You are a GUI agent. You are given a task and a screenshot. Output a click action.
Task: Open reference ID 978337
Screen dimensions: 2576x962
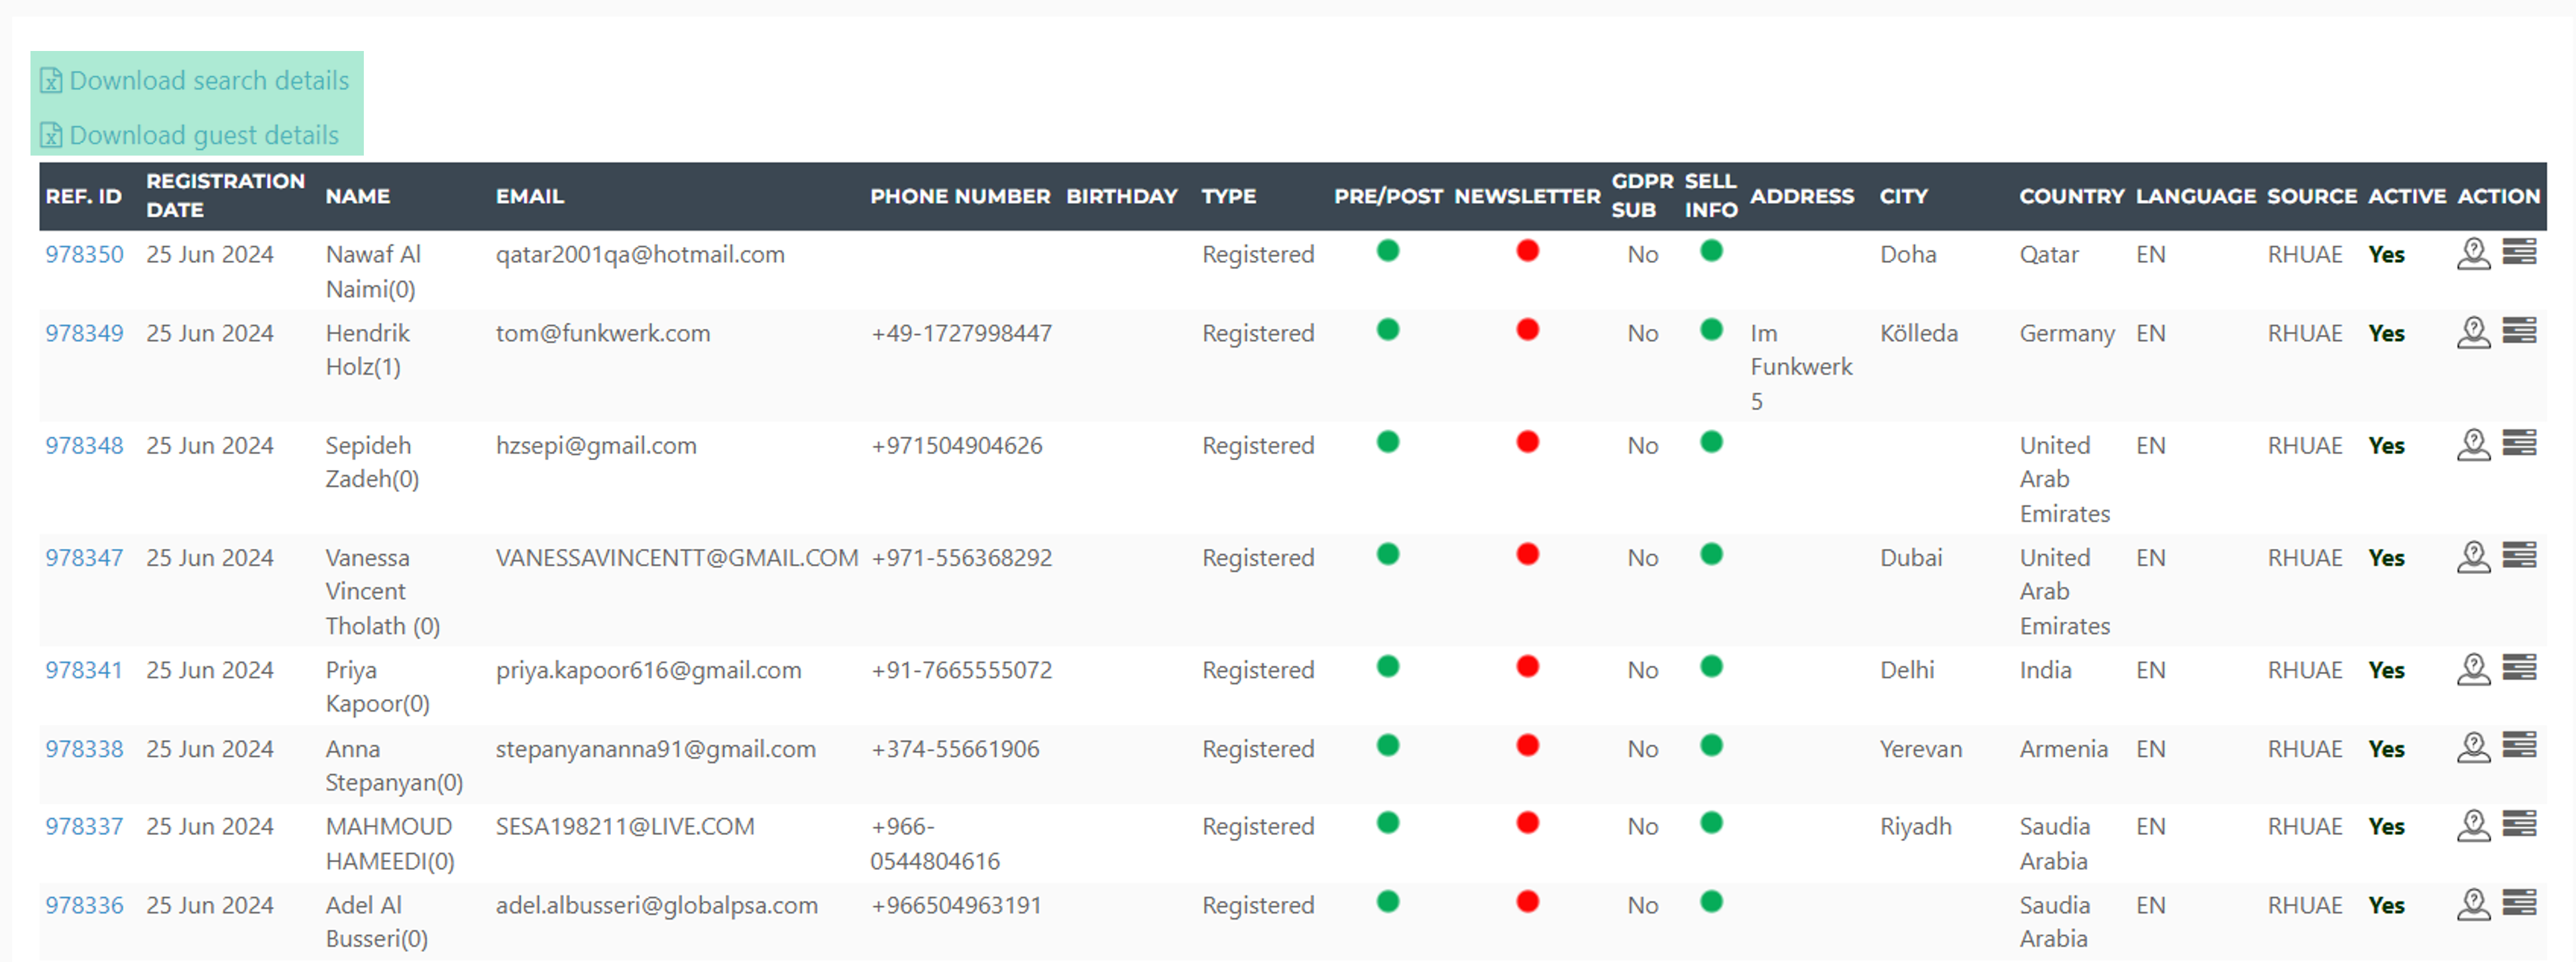point(84,827)
